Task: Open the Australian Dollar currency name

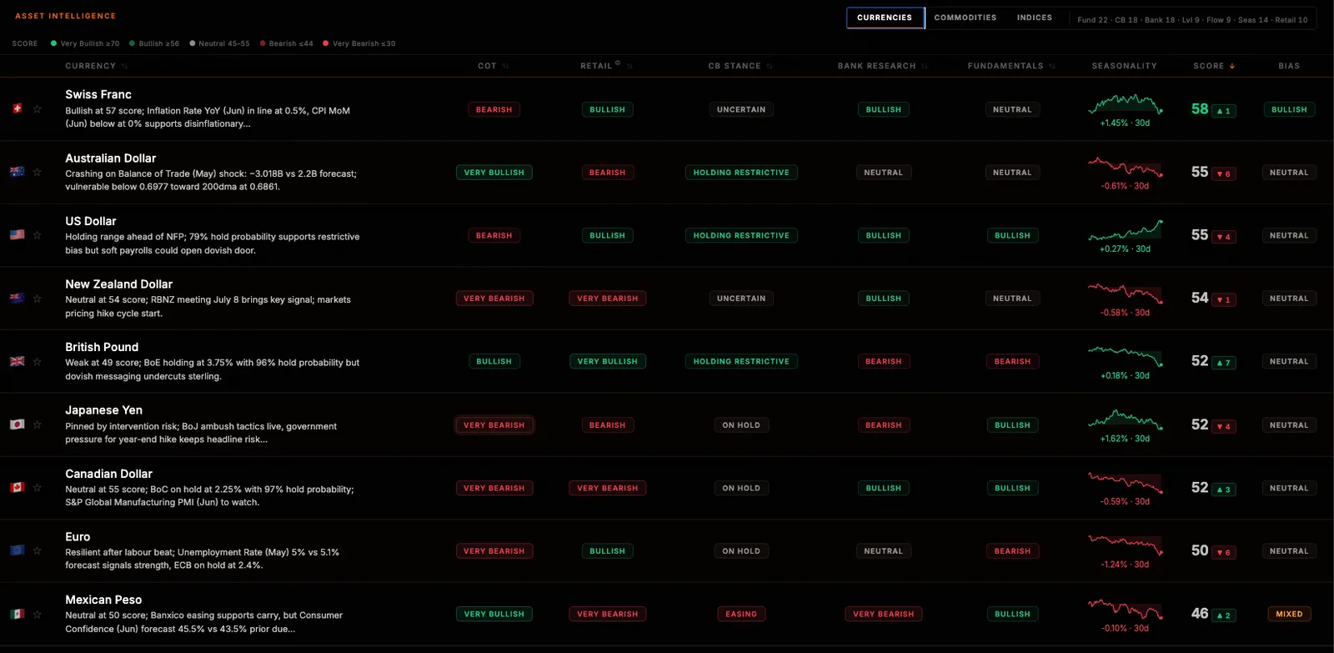Action: [111, 158]
